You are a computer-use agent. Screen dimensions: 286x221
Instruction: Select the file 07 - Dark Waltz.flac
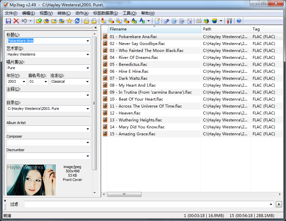[129, 78]
